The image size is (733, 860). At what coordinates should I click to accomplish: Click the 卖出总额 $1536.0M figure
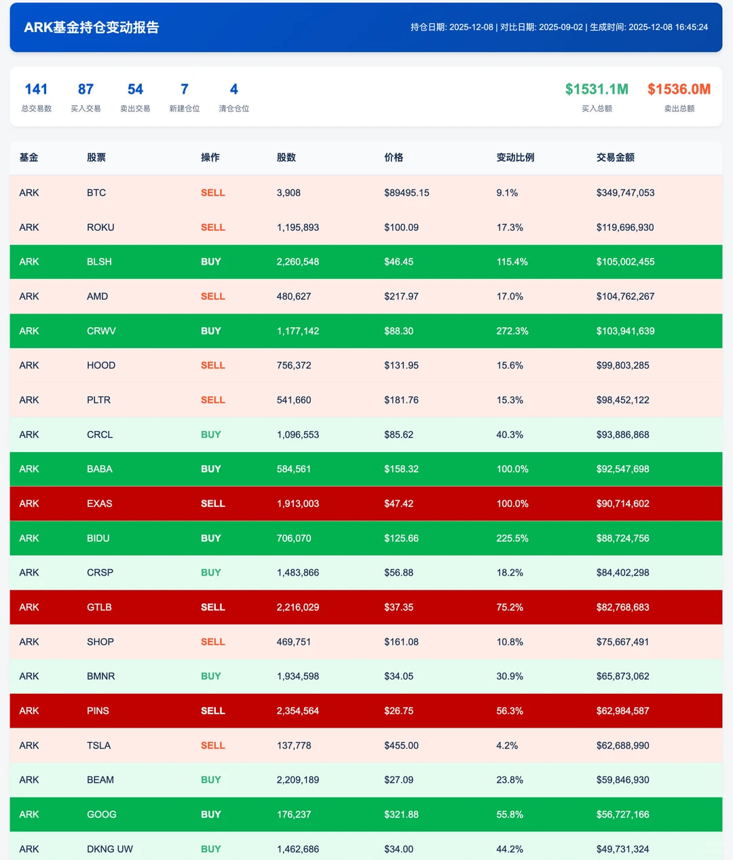(679, 90)
